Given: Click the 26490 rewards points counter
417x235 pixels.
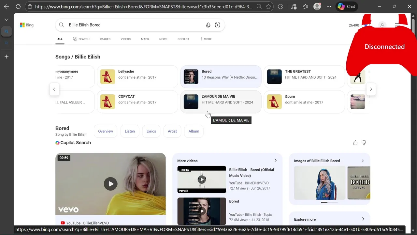Looking at the screenshot, I should (x=354, y=25).
